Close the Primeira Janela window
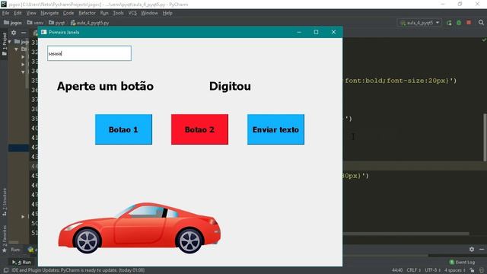The image size is (487, 274). point(333,32)
